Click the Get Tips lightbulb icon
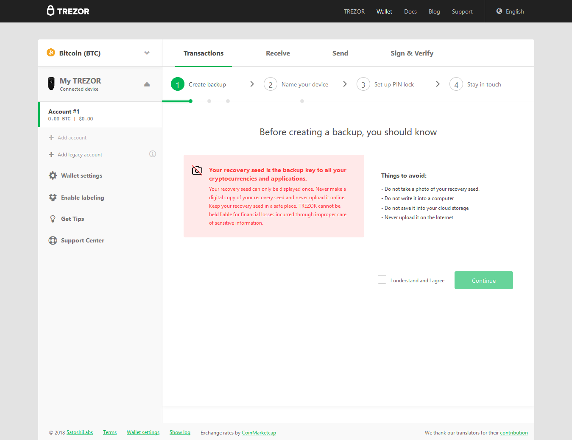 tap(53, 219)
